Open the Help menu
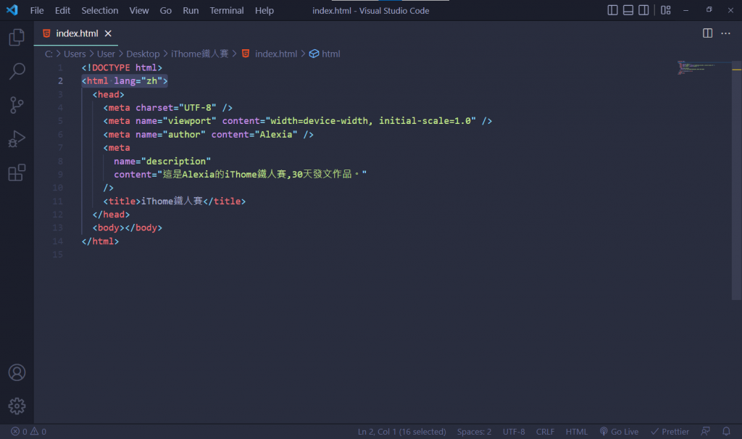 (x=264, y=10)
